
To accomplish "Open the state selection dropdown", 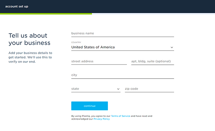I will click(96, 89).
